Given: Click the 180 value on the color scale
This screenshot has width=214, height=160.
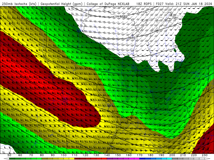Looking at the screenshot, I should tap(151, 155).
